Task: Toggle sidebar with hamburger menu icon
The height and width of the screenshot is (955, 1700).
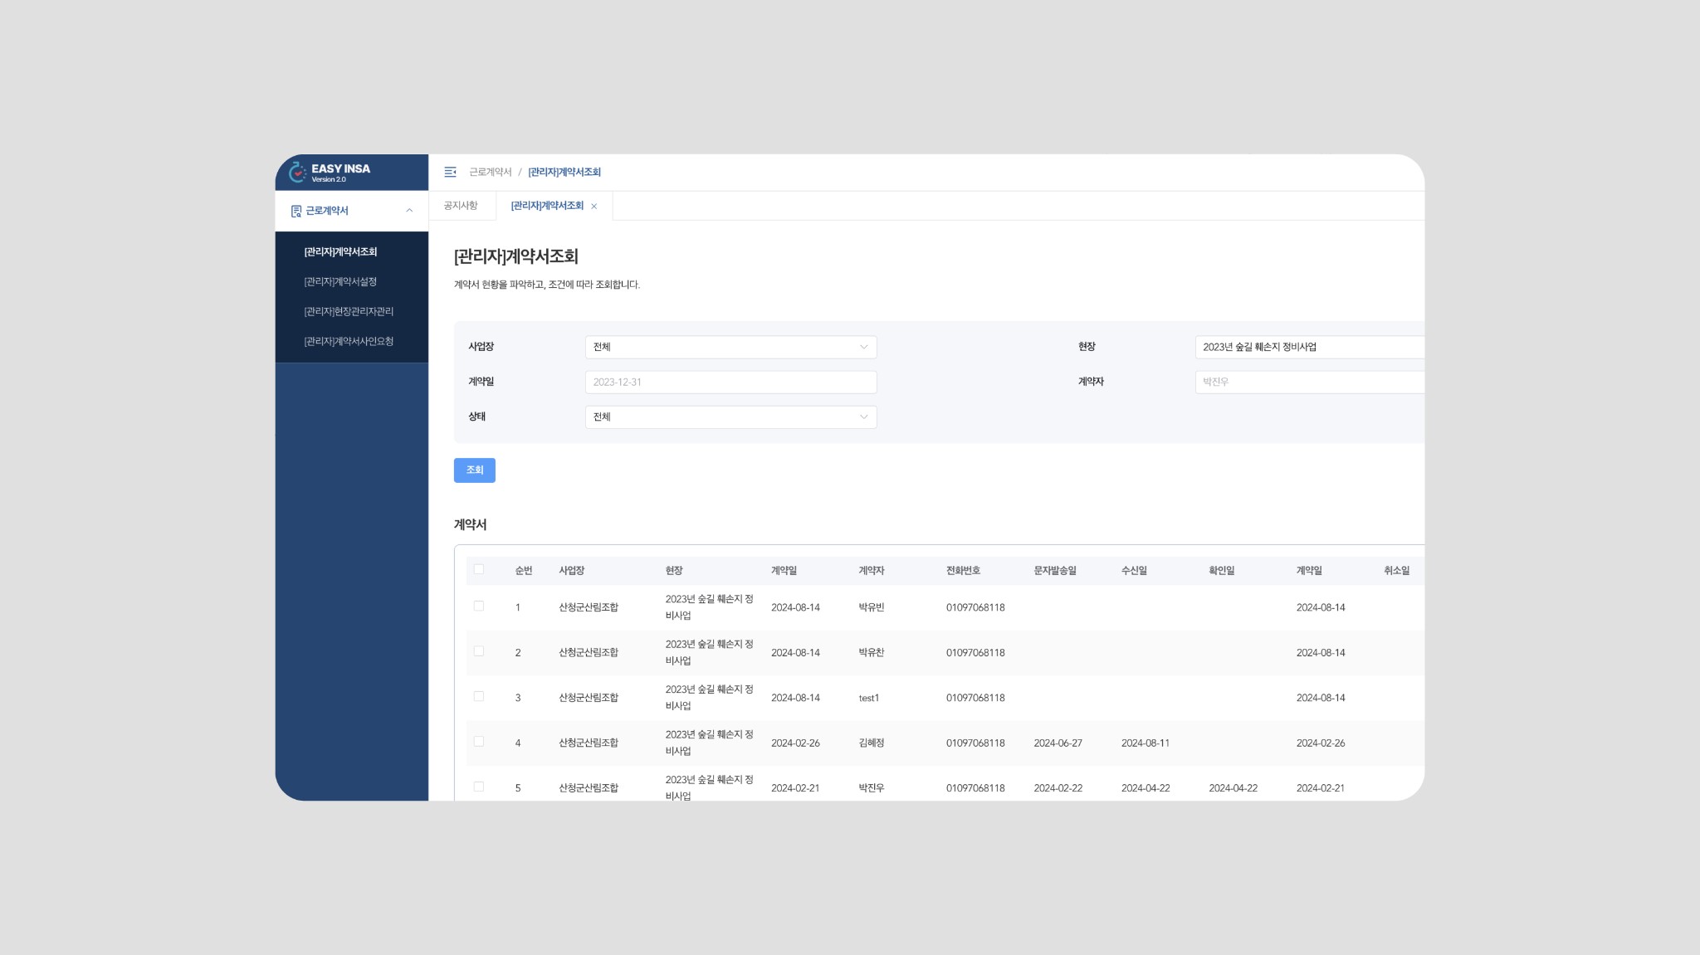Action: tap(450, 172)
